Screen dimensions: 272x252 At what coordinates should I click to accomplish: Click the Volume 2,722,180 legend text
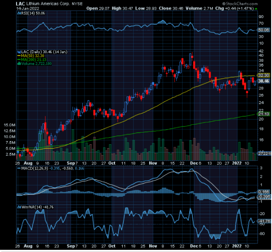click(x=37, y=63)
